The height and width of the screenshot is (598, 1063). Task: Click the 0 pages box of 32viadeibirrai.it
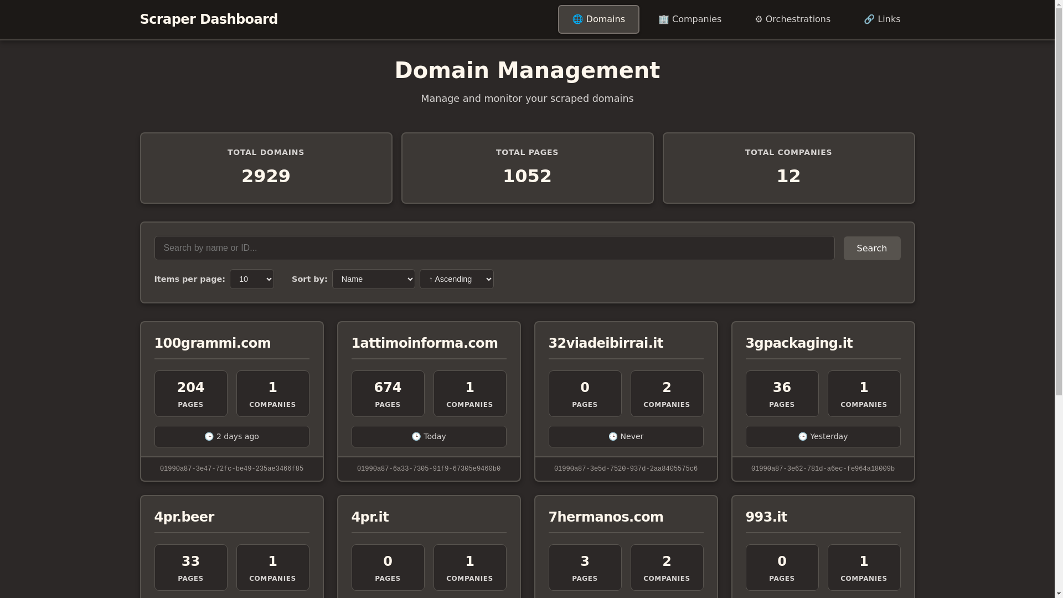(585, 394)
